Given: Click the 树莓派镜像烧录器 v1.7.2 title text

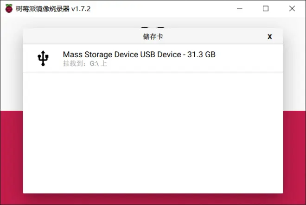Looking at the screenshot, I should 53,9.
